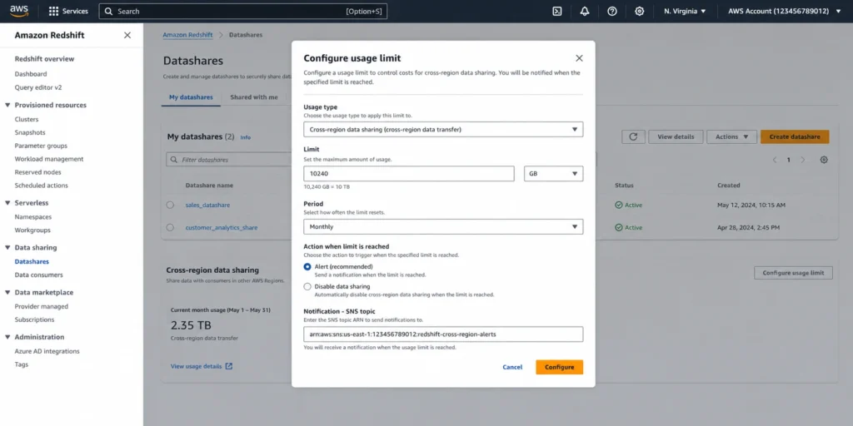Image resolution: width=853 pixels, height=426 pixels.
Task: Collapse the Provisioned resources section
Action: click(x=7, y=106)
